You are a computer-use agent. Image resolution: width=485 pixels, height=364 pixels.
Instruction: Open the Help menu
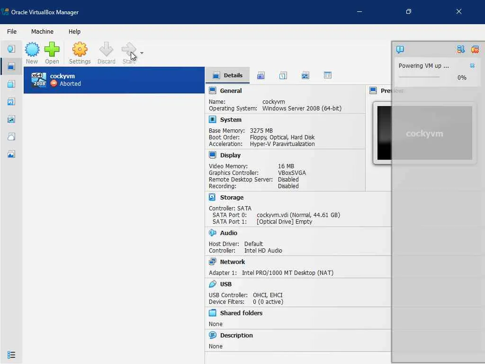(x=74, y=32)
